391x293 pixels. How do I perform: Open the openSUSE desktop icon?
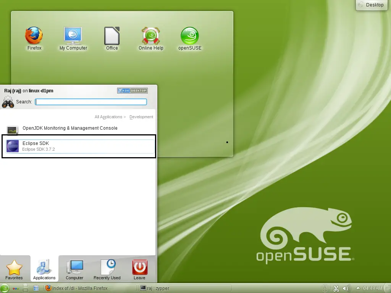pos(190,39)
